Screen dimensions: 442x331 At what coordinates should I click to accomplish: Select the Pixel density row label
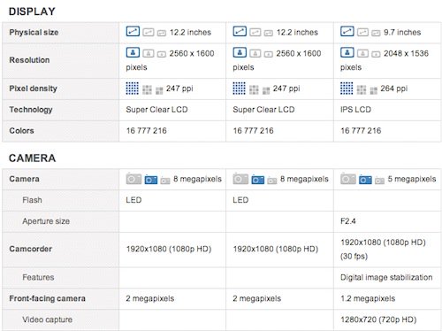click(33, 89)
